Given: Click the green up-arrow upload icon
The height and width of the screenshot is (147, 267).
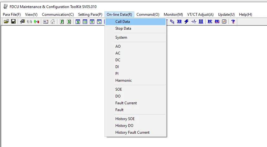Looking at the screenshot, I should (x=62, y=22).
